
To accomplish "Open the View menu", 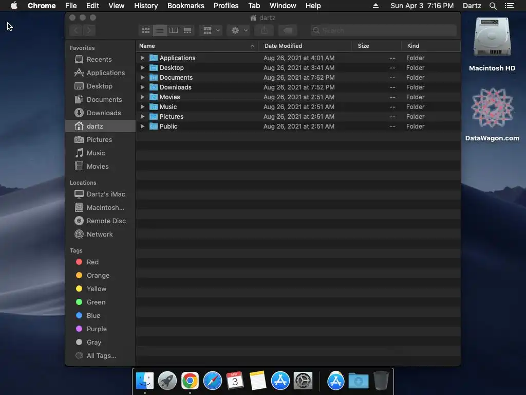I will click(x=117, y=6).
